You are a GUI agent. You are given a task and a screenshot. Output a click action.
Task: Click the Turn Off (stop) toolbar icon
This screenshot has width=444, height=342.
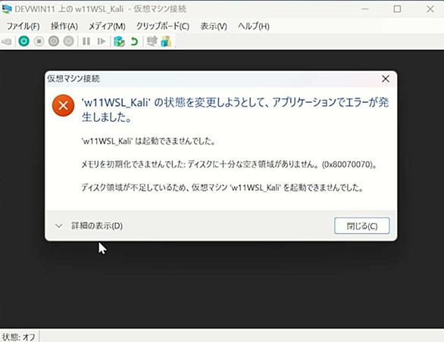tap(39, 42)
